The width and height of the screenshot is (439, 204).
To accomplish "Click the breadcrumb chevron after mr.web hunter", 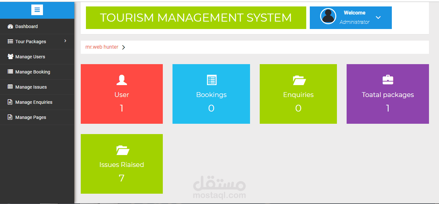I will [123, 47].
